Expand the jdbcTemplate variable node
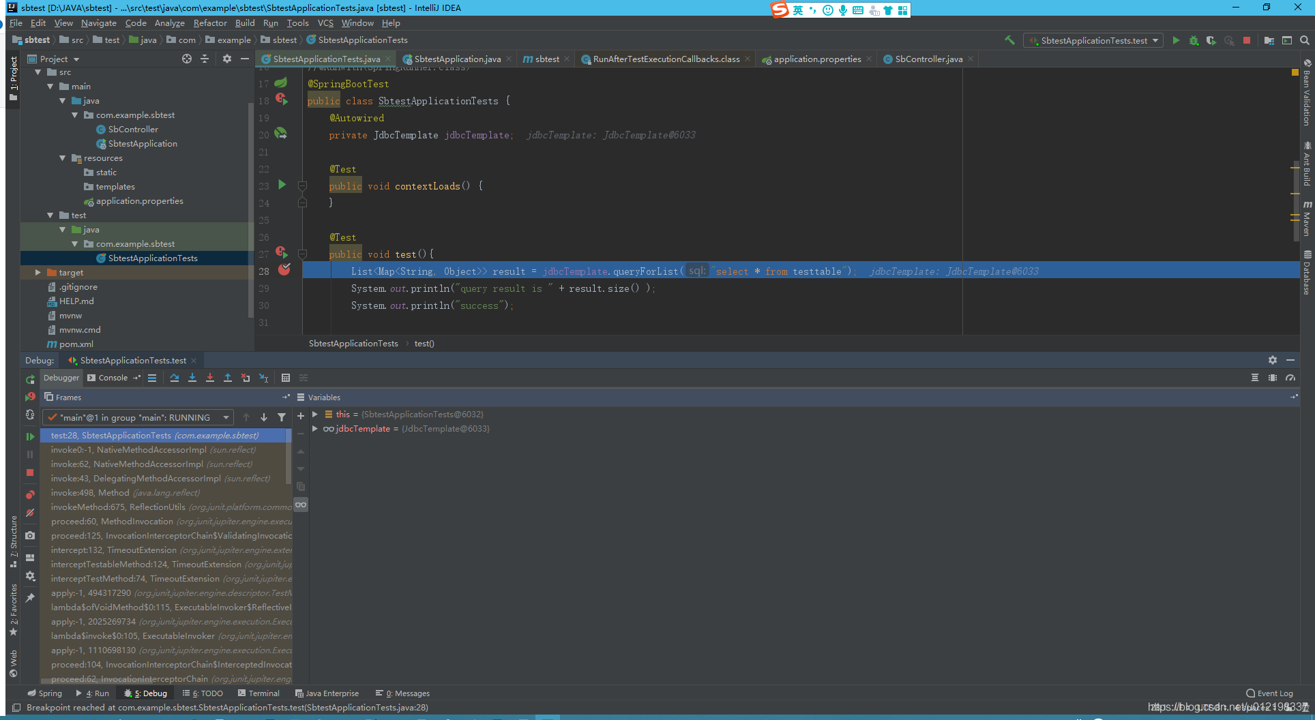Image resolution: width=1315 pixels, height=720 pixels. 314,428
